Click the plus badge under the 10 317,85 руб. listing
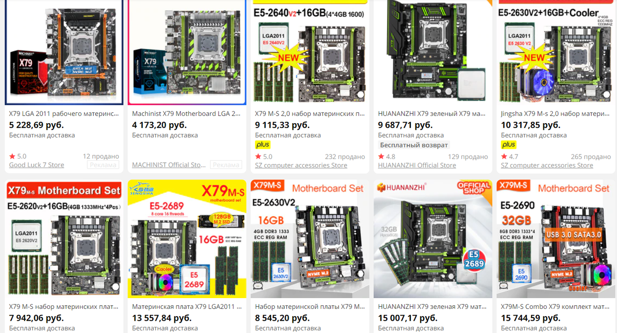This screenshot has width=617, height=333. [509, 145]
